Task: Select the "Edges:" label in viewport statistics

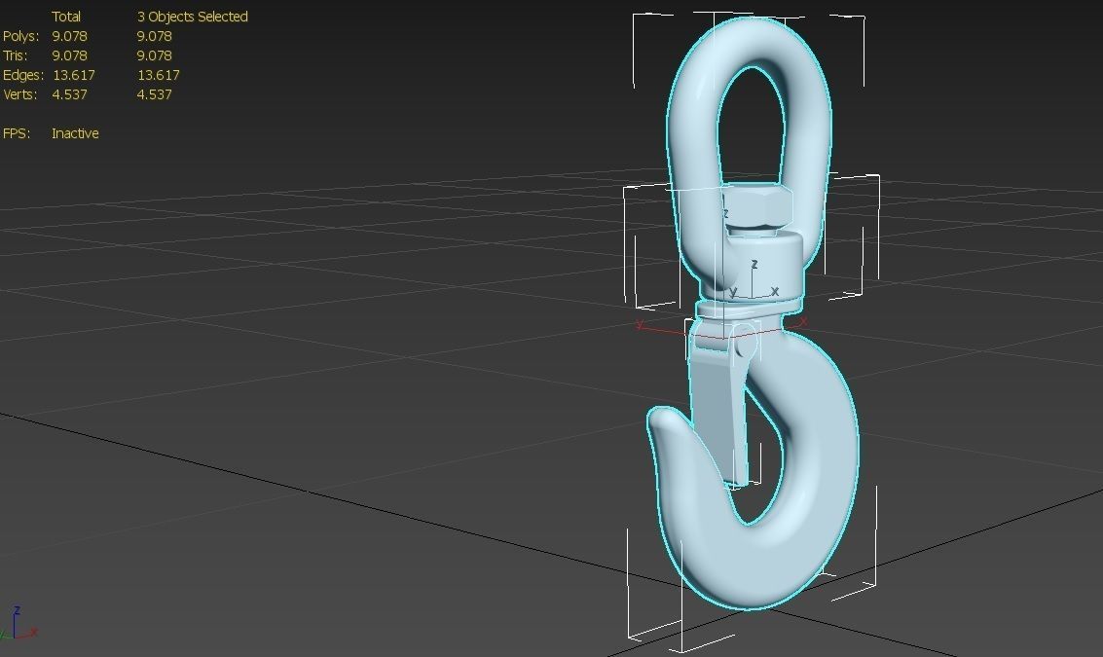Action: (23, 75)
